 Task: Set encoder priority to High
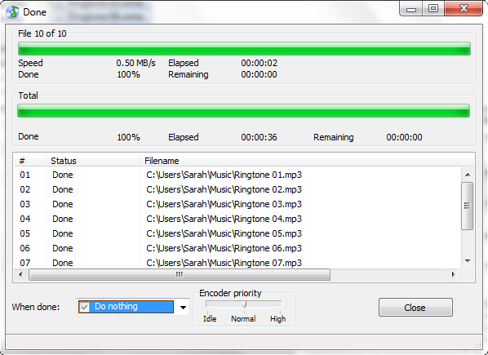277,318
